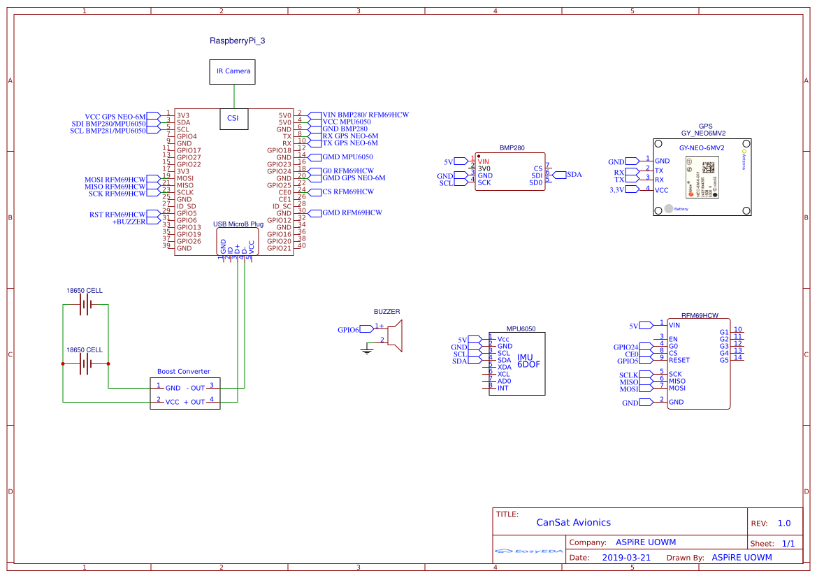
Task: Click the G0 RFM69HCW net label
Action: 348,171
